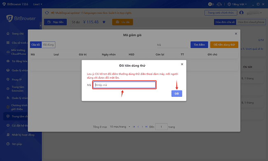
Task: Open the account name dropdown arrow
Action: click(x=261, y=13)
